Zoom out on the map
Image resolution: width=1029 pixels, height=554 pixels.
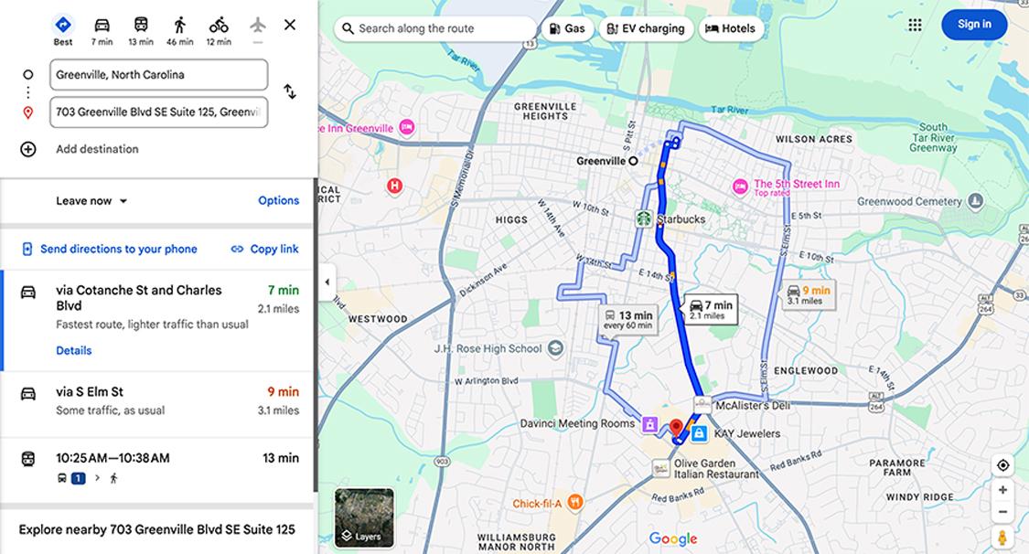click(1002, 512)
